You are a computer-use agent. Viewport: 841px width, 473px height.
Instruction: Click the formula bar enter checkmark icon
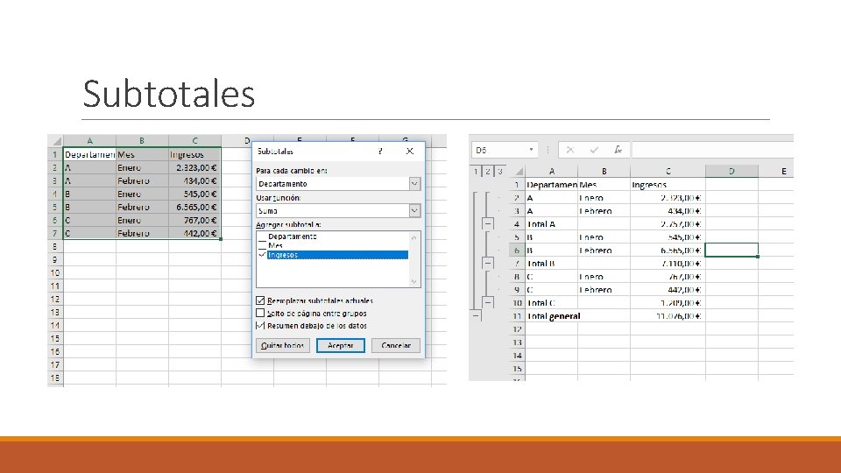594,150
